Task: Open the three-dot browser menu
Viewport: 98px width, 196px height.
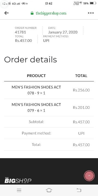Action: click(91, 13)
